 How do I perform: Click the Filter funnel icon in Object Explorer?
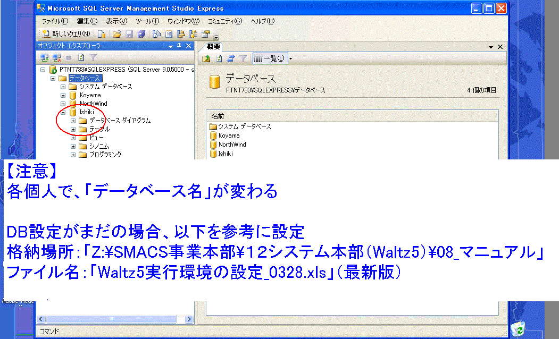click(93, 57)
